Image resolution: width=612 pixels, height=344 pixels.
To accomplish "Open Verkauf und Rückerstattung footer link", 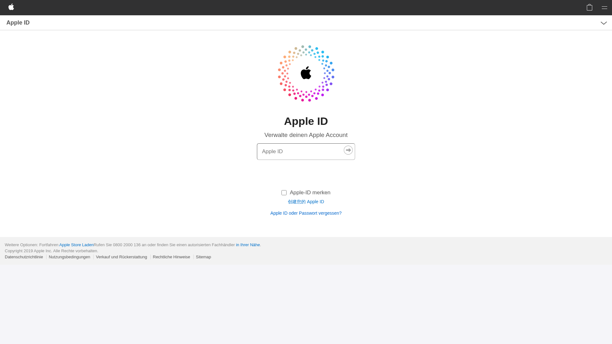I will pyautogui.click(x=121, y=257).
